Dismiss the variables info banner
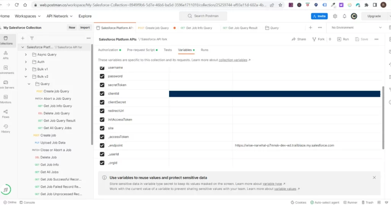The image size is (391, 205). pos(374,178)
